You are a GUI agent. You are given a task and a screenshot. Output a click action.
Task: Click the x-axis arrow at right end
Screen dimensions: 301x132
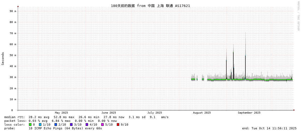pyautogui.click(x=294, y=110)
